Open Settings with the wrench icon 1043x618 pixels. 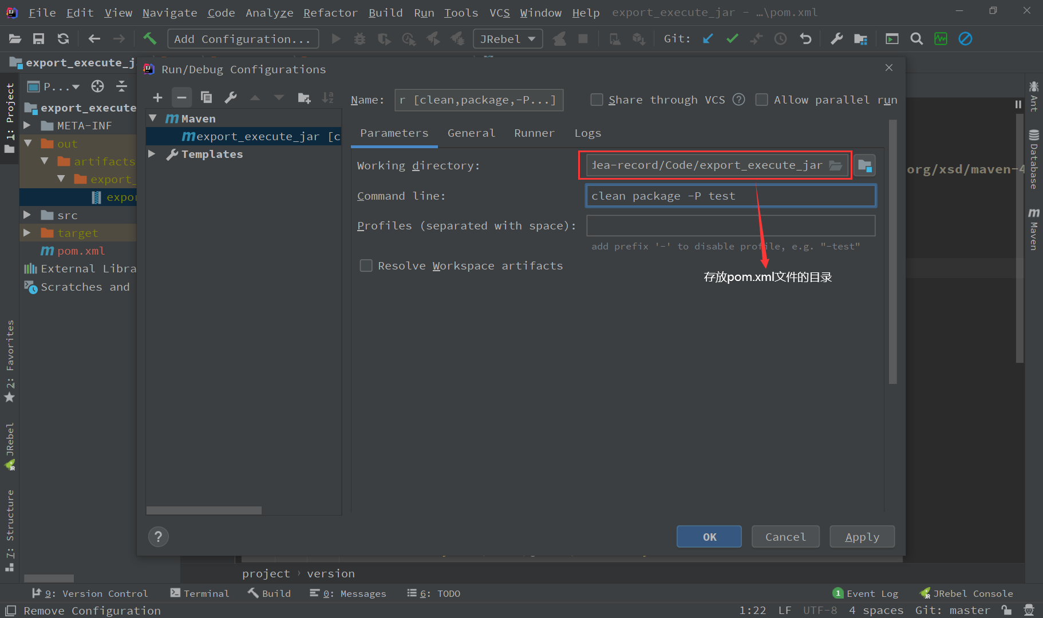[x=836, y=39]
